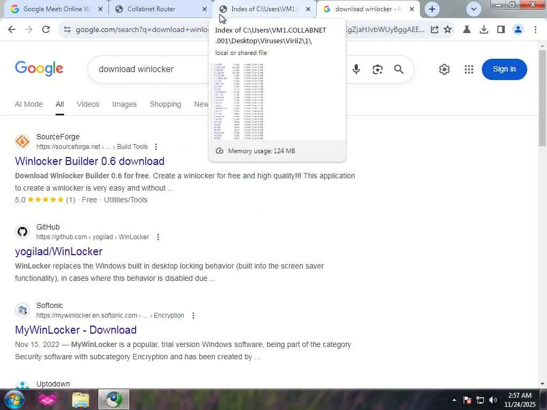Open Chrome three-dot menu

(535, 30)
